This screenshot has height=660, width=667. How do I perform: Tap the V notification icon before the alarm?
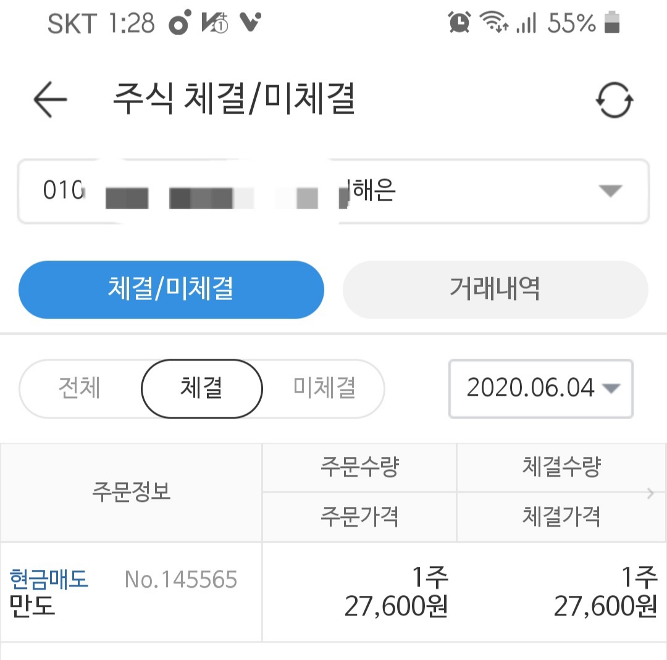tap(250, 23)
